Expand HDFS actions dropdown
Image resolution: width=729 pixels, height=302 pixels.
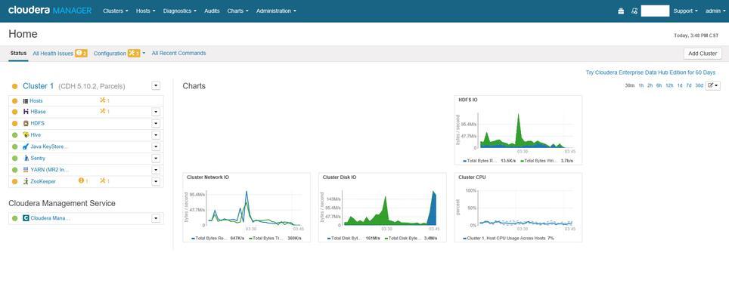[156, 123]
